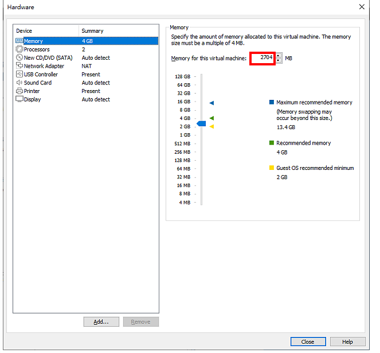380x353 pixels.
Task: Select the Display monitor icon
Action: click(19, 99)
